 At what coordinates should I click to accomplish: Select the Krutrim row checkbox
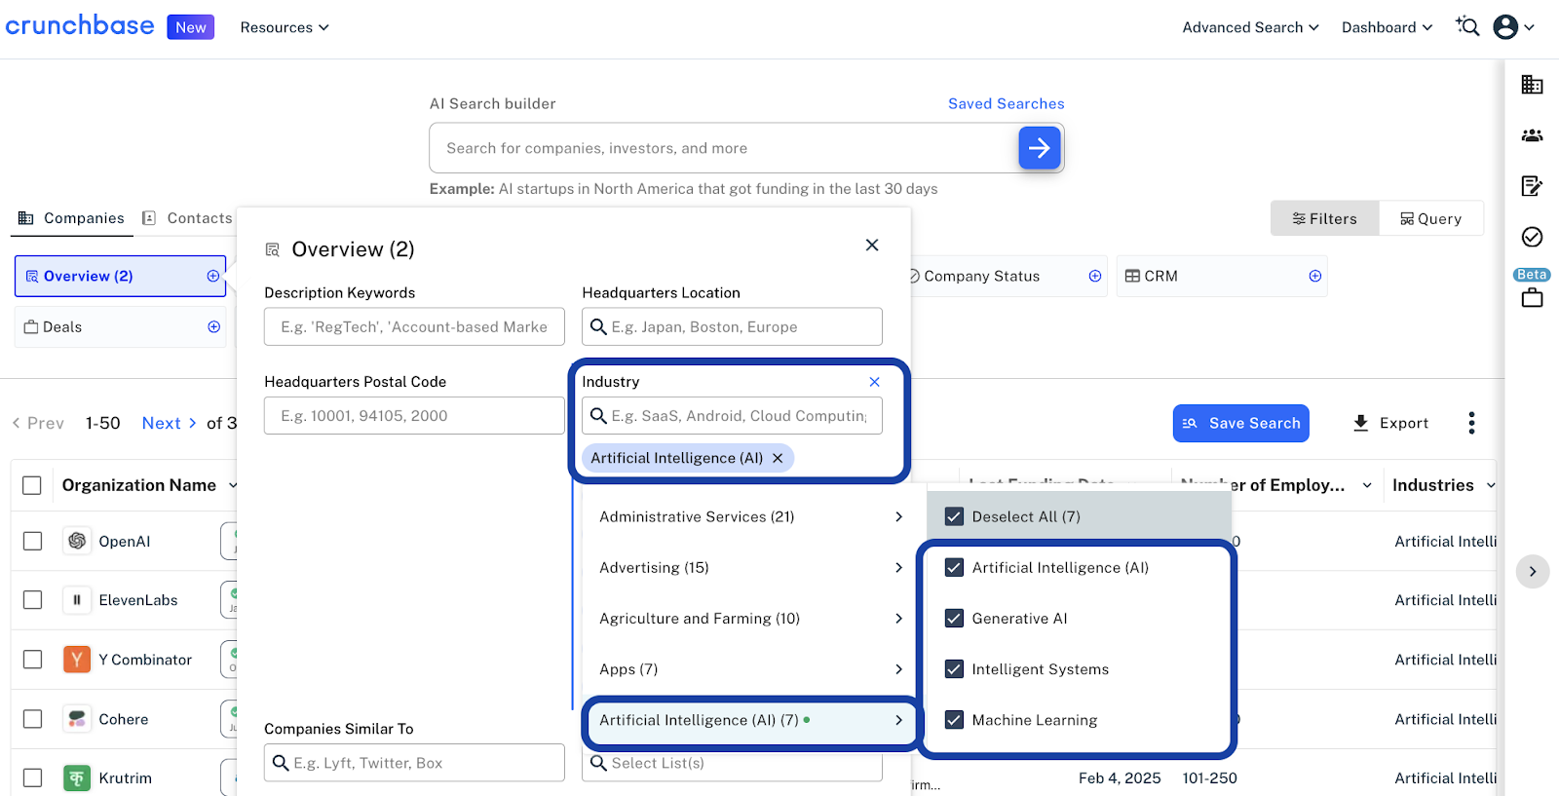click(x=32, y=777)
